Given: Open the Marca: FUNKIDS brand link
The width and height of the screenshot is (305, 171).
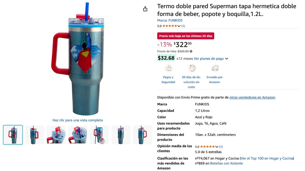Looking at the screenshot, I should point(170,21).
